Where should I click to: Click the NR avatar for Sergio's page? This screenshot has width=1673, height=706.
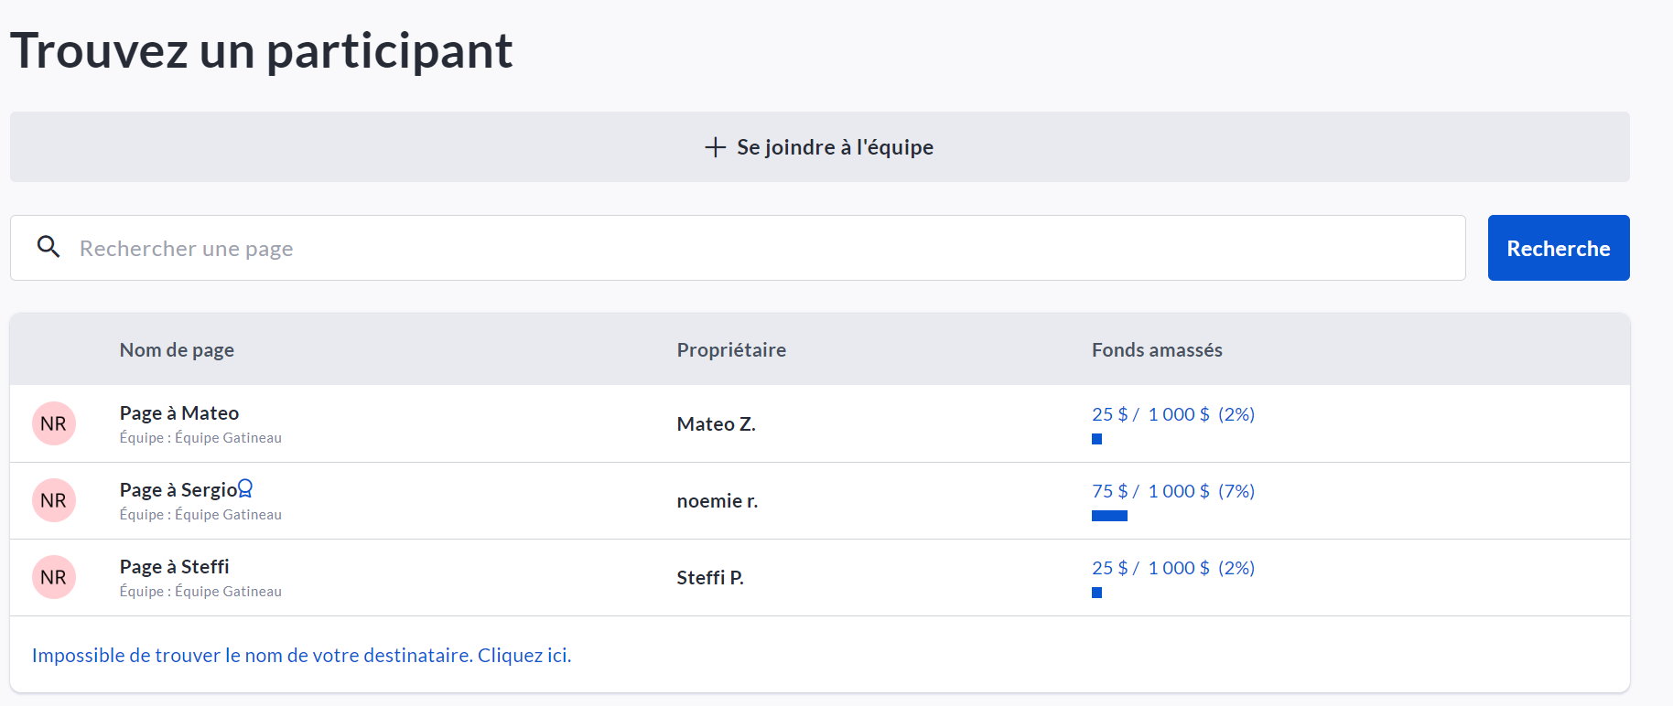[x=54, y=500]
